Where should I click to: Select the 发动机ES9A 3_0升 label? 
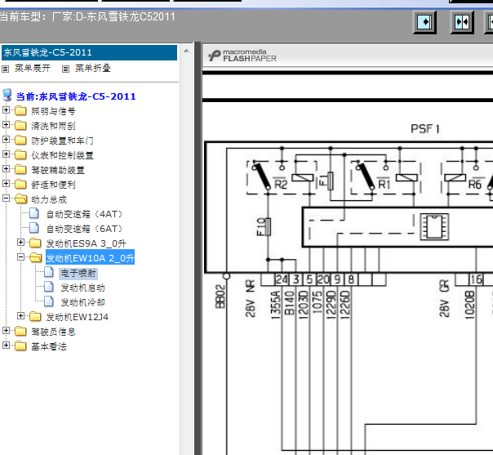pyautogui.click(x=86, y=243)
